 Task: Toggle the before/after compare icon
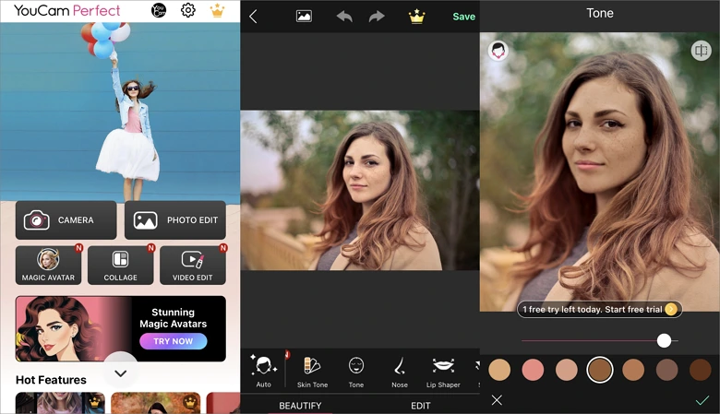tap(701, 51)
